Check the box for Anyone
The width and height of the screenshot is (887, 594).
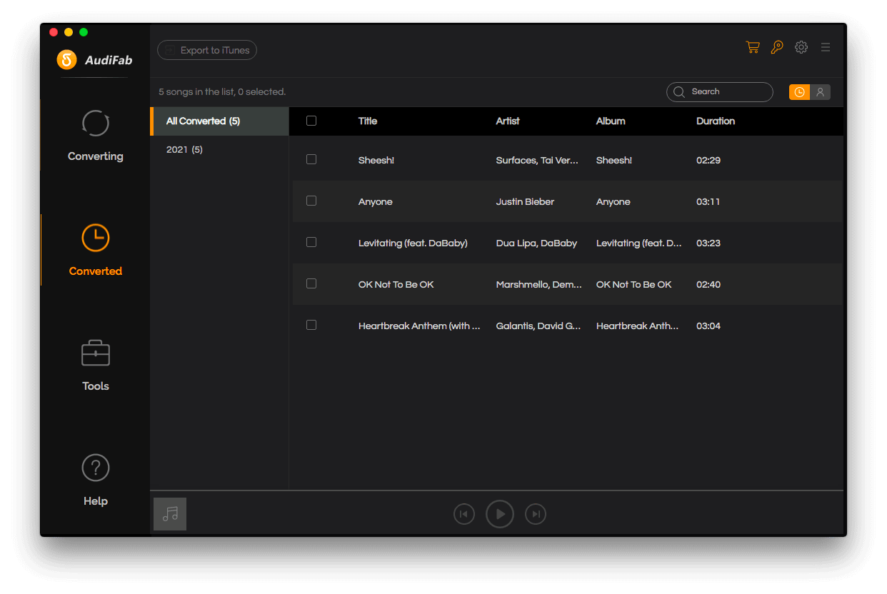coord(311,201)
